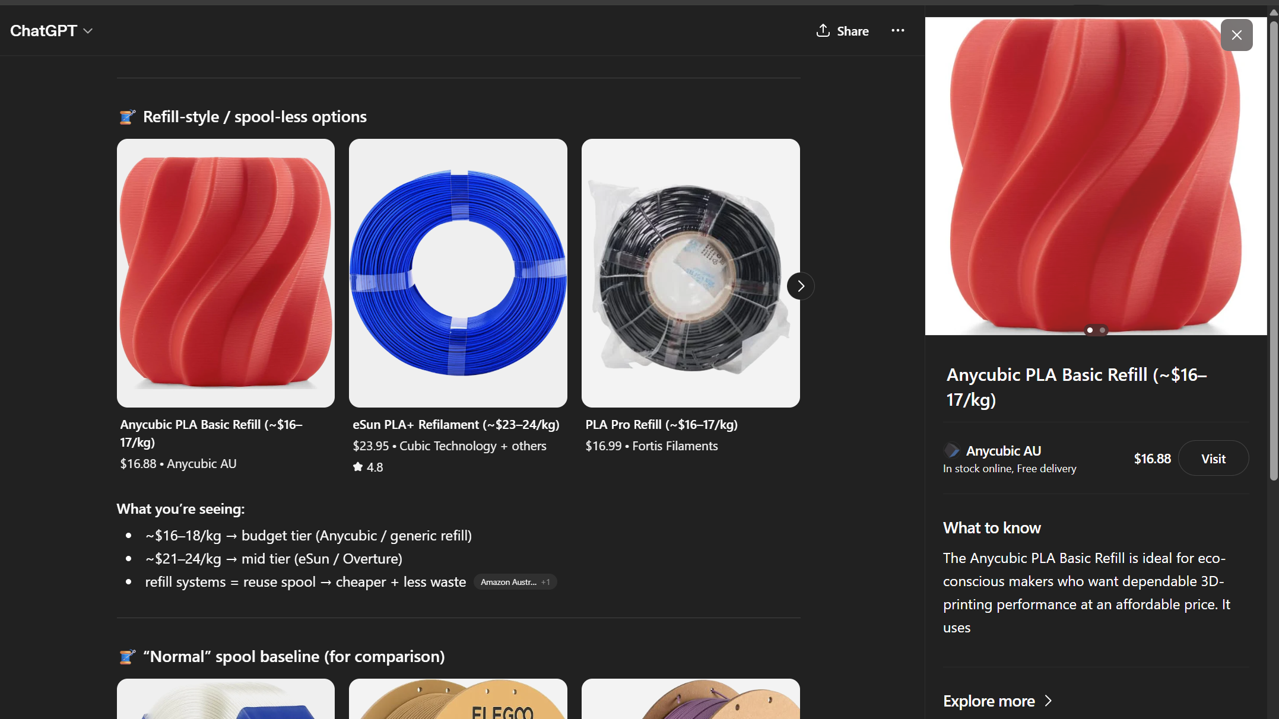This screenshot has width=1279, height=719.
Task: Select first image dot in product carousel
Action: (1090, 330)
